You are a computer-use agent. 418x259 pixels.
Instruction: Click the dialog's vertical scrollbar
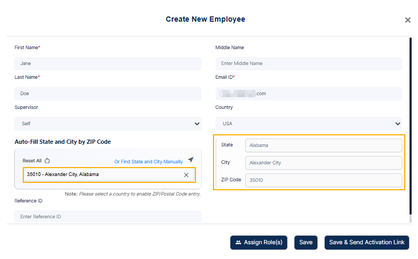411,126
